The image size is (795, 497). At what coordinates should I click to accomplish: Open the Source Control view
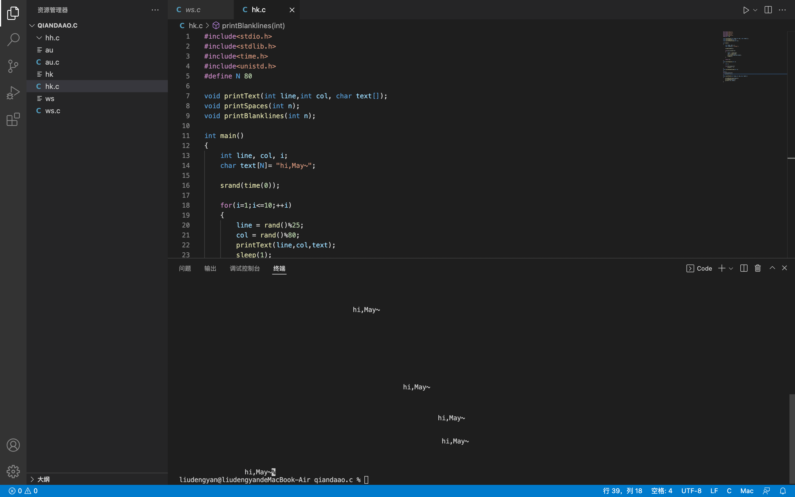[13, 66]
